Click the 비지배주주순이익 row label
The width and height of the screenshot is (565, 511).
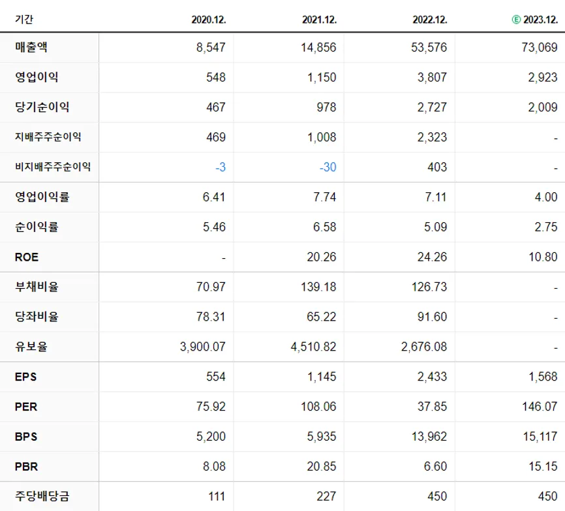pos(53,167)
